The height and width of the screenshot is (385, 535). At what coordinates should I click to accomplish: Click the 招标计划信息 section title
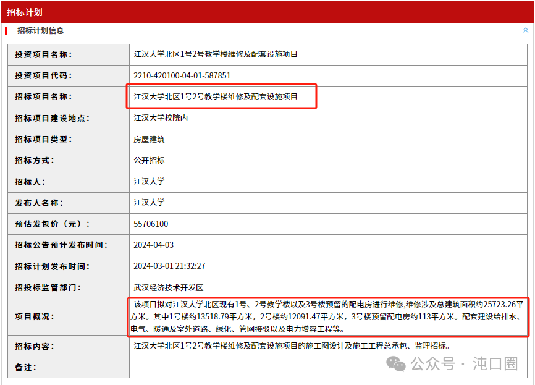40,30
